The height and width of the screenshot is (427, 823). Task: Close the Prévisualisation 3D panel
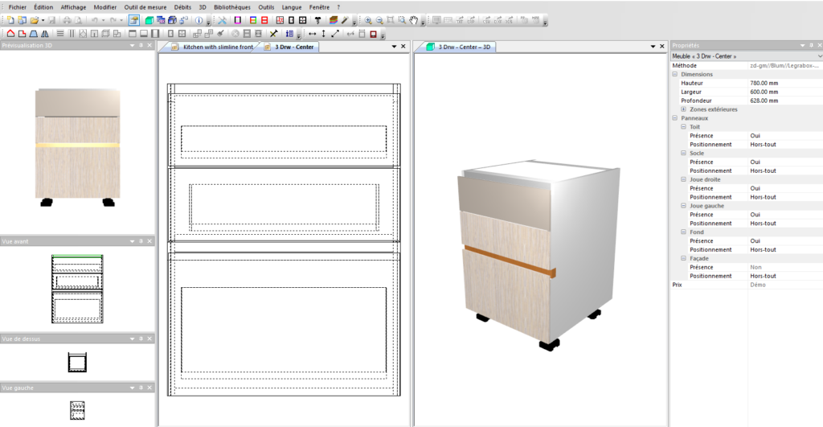pos(149,46)
